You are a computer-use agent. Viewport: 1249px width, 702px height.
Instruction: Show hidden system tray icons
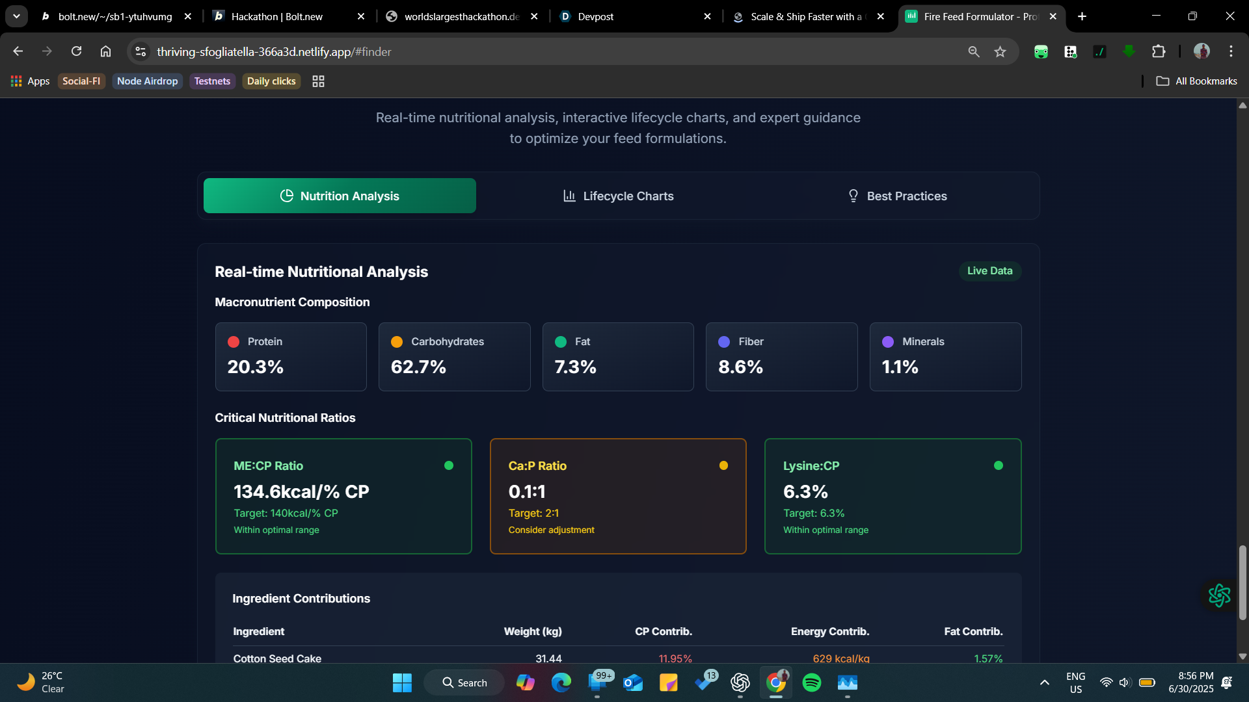(1044, 682)
